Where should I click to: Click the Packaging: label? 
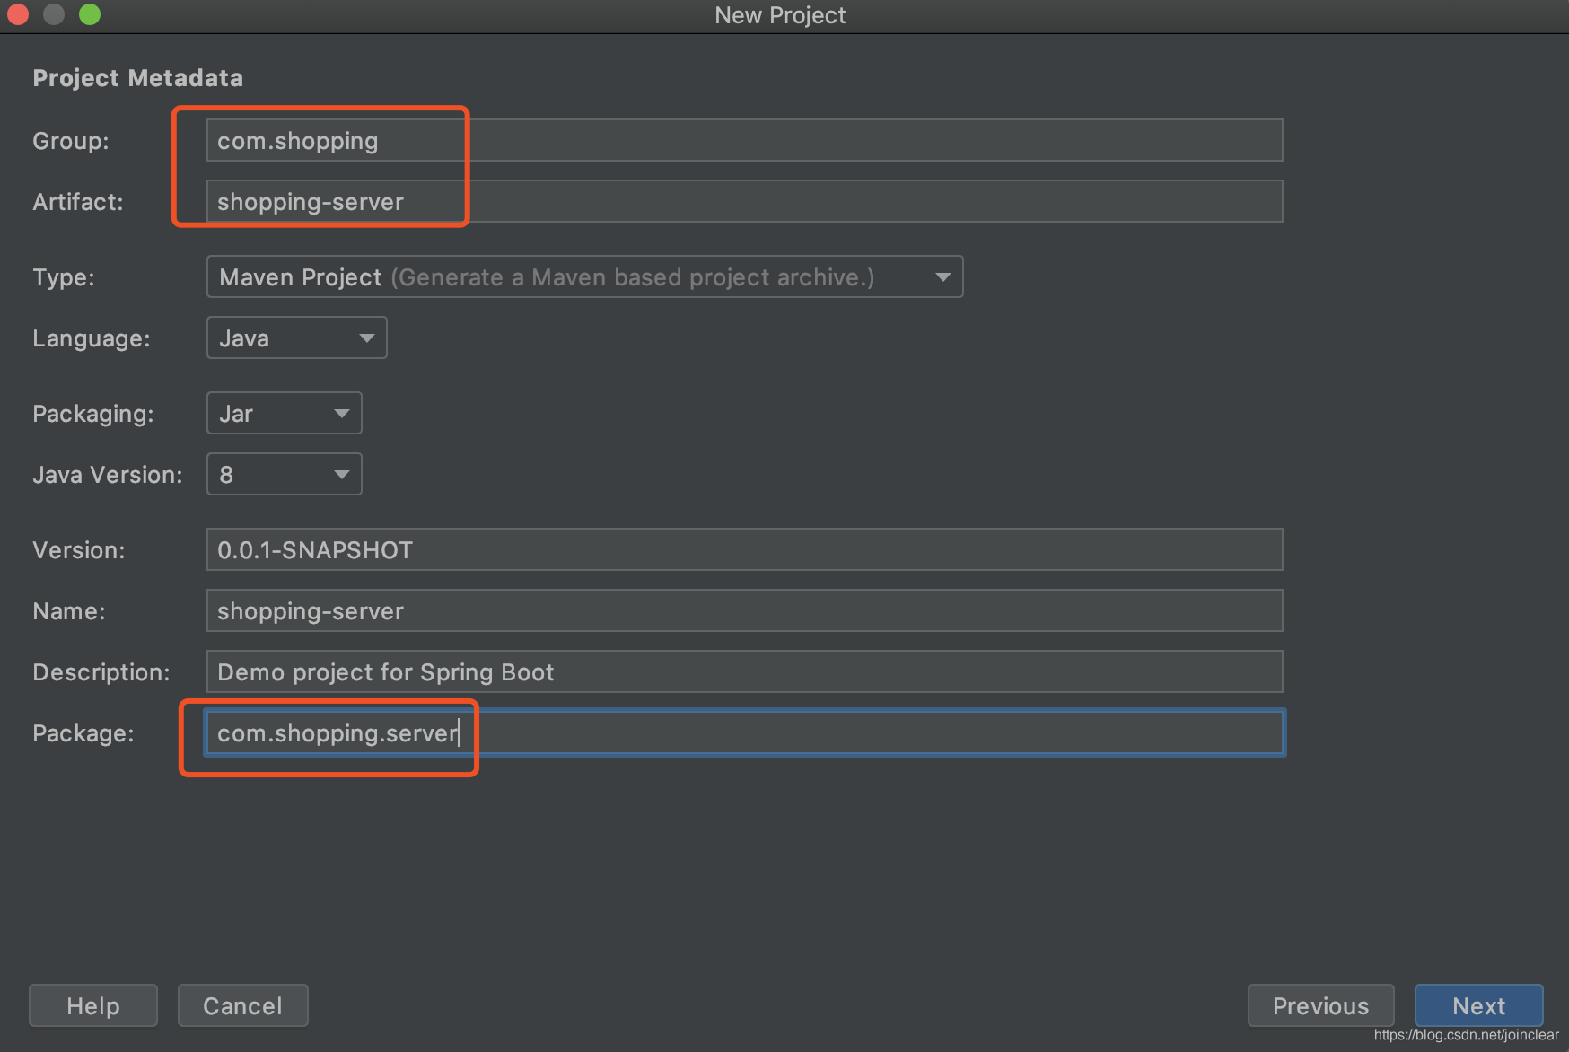(x=93, y=414)
